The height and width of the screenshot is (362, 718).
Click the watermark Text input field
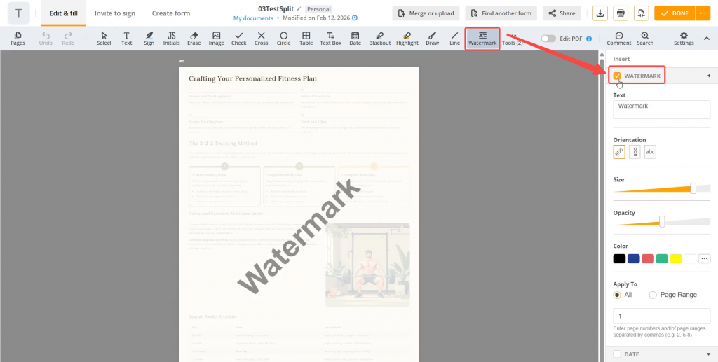point(662,110)
